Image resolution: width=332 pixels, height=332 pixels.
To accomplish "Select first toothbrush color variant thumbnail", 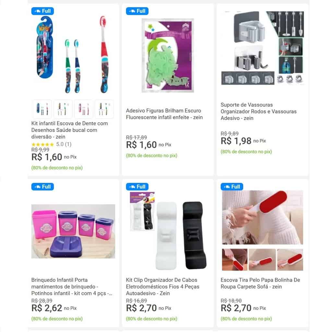I will [42, 109].
